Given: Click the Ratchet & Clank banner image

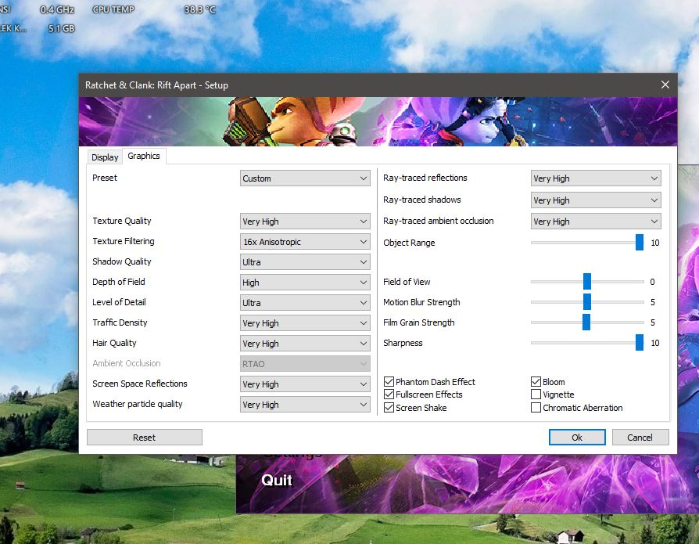Looking at the screenshot, I should [378, 121].
